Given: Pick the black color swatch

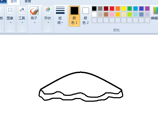Looking at the screenshot, I should 94,9.
